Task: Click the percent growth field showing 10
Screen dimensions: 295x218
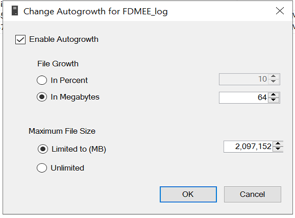Action: 244,79
